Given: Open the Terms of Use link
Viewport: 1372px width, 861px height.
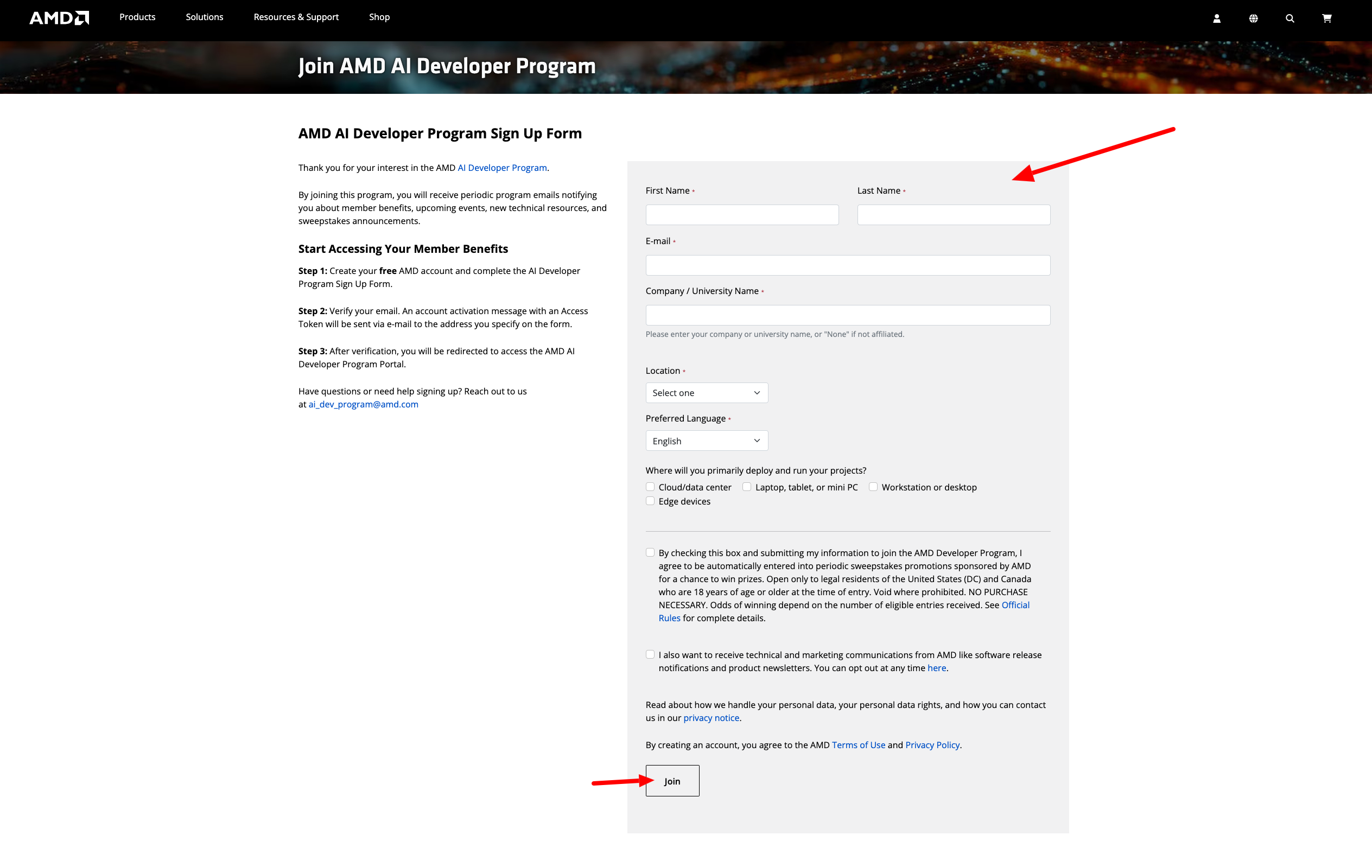Looking at the screenshot, I should 859,745.
